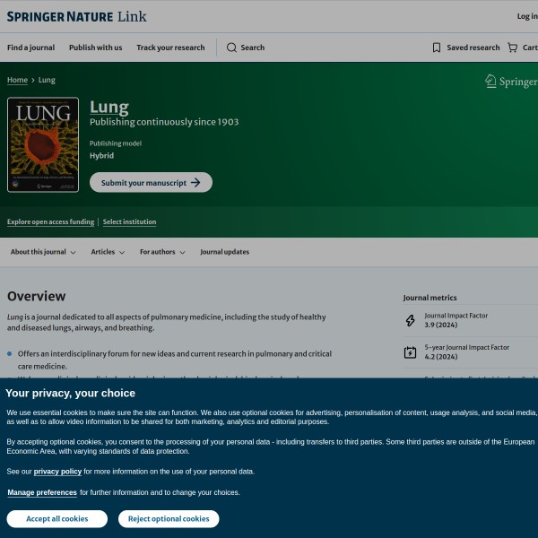Open the For authors dropdown
The width and height of the screenshot is (538, 538).
pyautogui.click(x=162, y=252)
